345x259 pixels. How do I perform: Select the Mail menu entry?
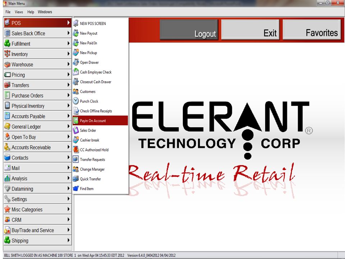pyautogui.click(x=38, y=168)
